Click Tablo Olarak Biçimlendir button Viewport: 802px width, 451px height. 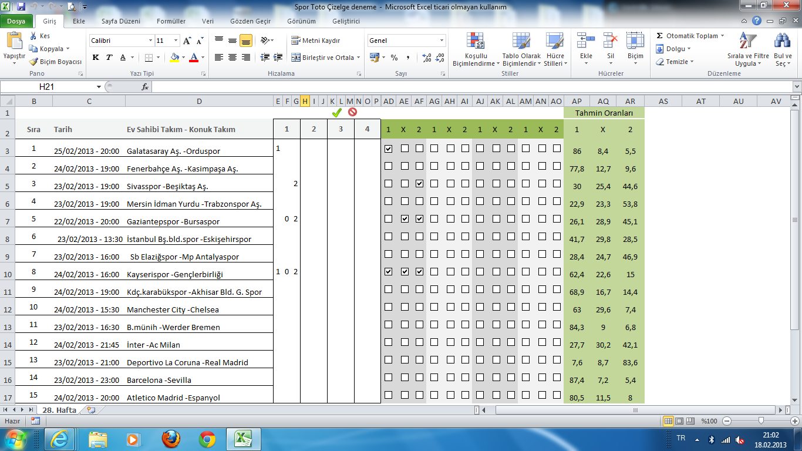click(x=521, y=50)
